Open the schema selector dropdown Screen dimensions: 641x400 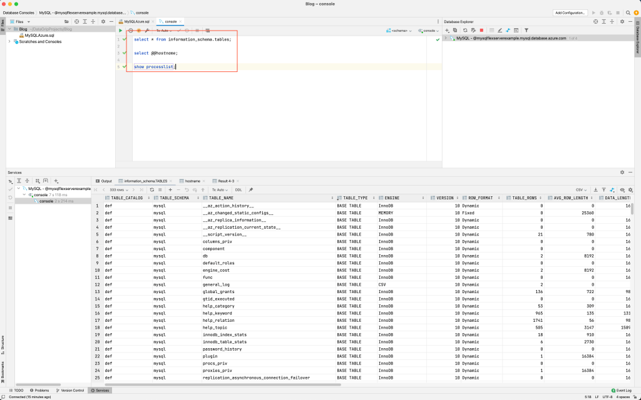pyautogui.click(x=399, y=30)
